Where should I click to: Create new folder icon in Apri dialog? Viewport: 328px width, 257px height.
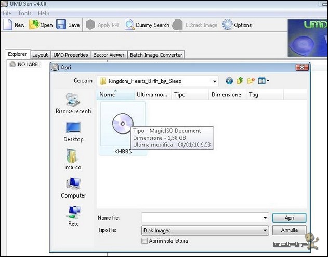click(x=251, y=81)
